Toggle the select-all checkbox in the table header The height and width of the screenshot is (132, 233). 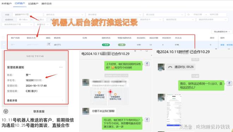pos(4,38)
